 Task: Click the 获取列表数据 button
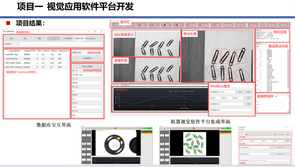(87, 67)
